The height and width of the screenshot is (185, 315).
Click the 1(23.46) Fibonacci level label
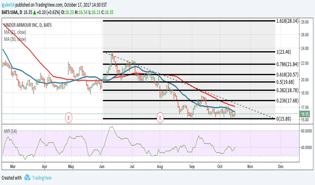tap(284, 52)
